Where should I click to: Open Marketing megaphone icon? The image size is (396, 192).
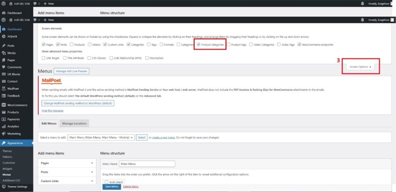click(x=4, y=134)
